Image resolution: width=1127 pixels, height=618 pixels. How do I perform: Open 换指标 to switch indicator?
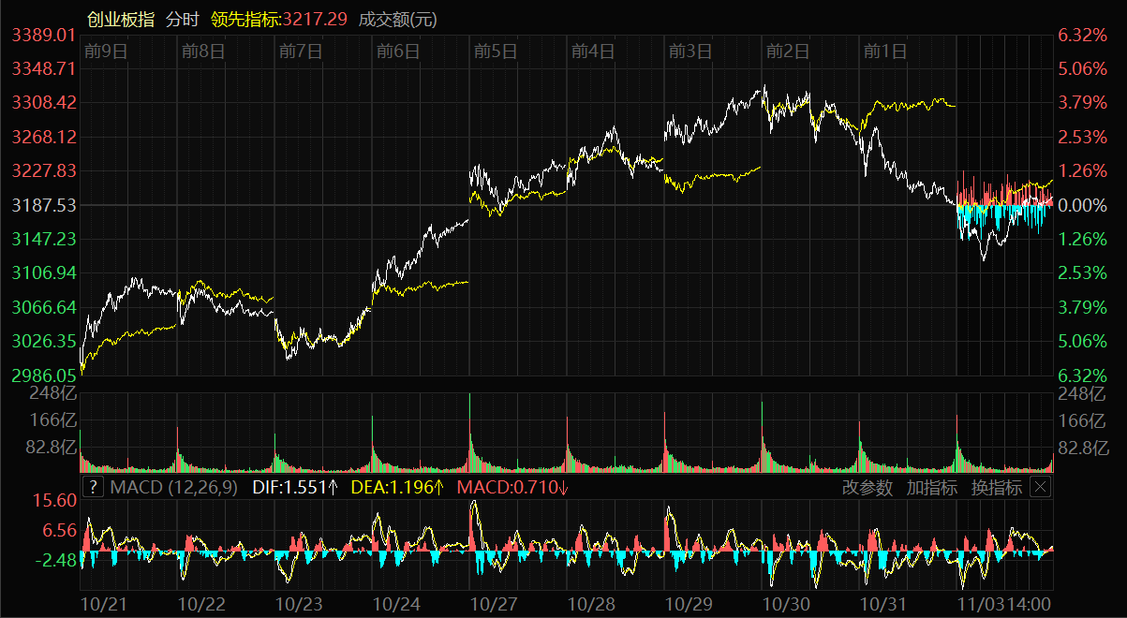(x=996, y=487)
